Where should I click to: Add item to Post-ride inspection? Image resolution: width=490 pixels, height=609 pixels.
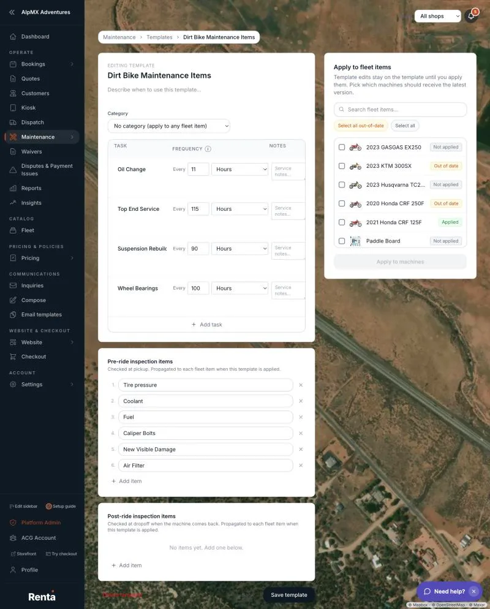[x=127, y=565]
